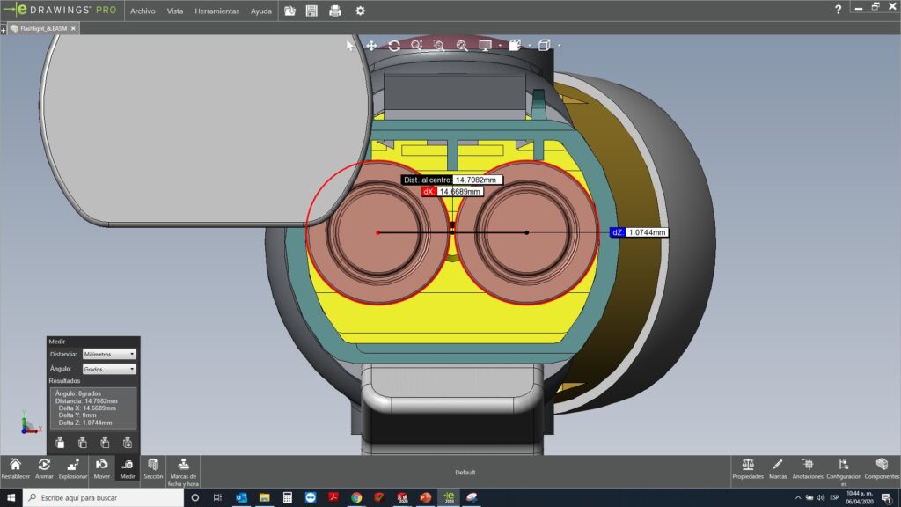Toggle the Medir measure tool off
This screenshot has width=901, height=507.
point(128,468)
